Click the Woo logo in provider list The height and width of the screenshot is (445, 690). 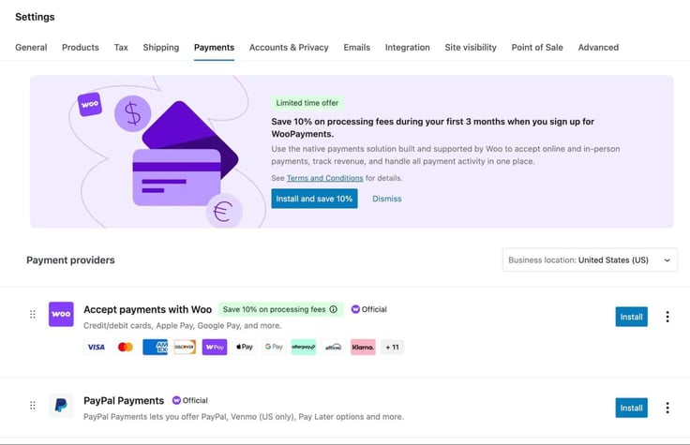(61, 314)
